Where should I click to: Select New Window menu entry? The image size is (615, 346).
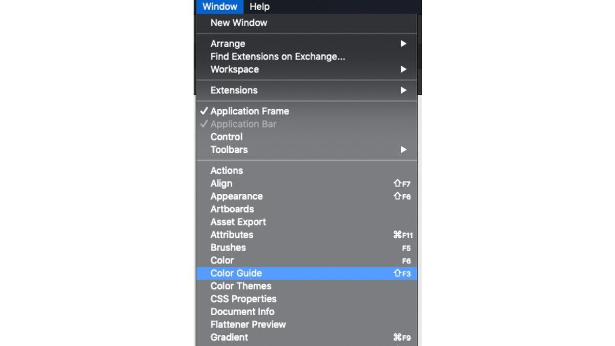(239, 23)
